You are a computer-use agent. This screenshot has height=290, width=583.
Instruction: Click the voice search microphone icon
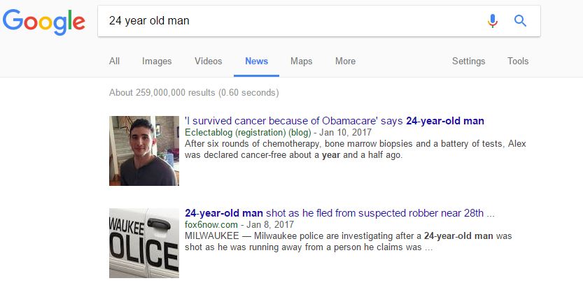point(493,21)
